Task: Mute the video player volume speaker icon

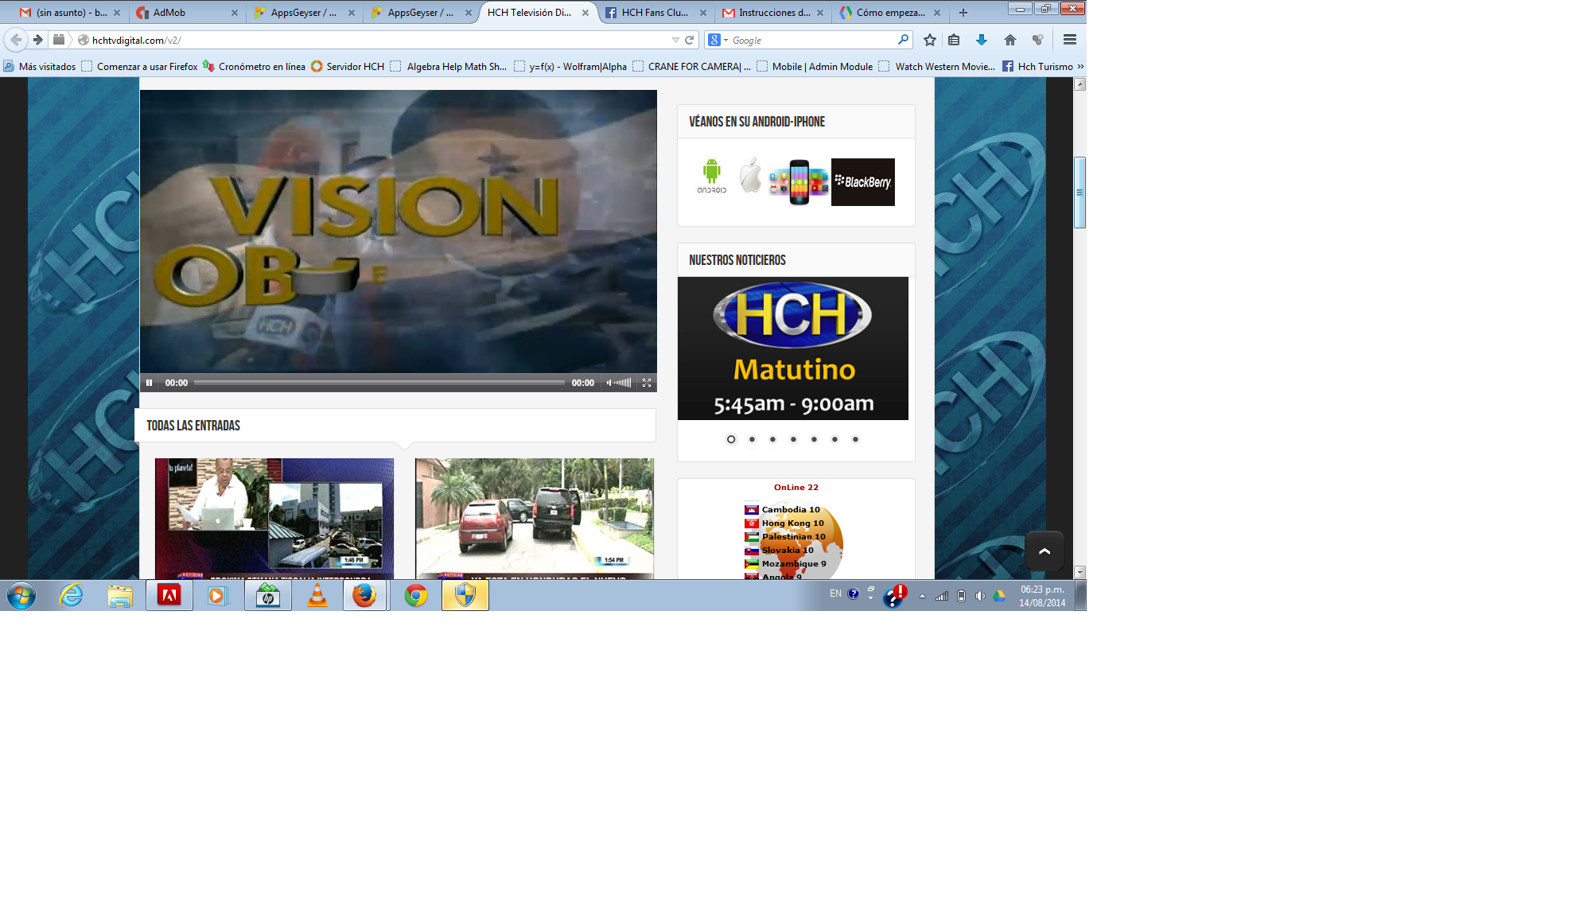Action: pos(609,383)
